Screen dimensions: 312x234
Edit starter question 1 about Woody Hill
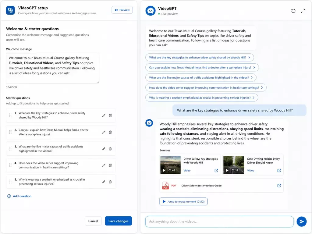tap(104, 115)
